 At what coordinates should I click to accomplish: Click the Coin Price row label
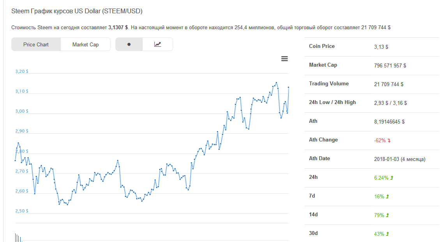click(322, 46)
